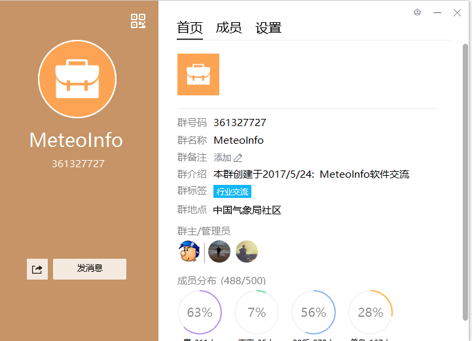Open the group owner's cartoon avatar
This screenshot has width=472, height=341.
click(x=189, y=252)
